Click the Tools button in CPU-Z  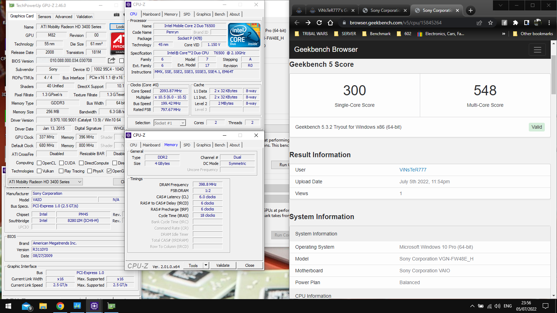coord(193,265)
